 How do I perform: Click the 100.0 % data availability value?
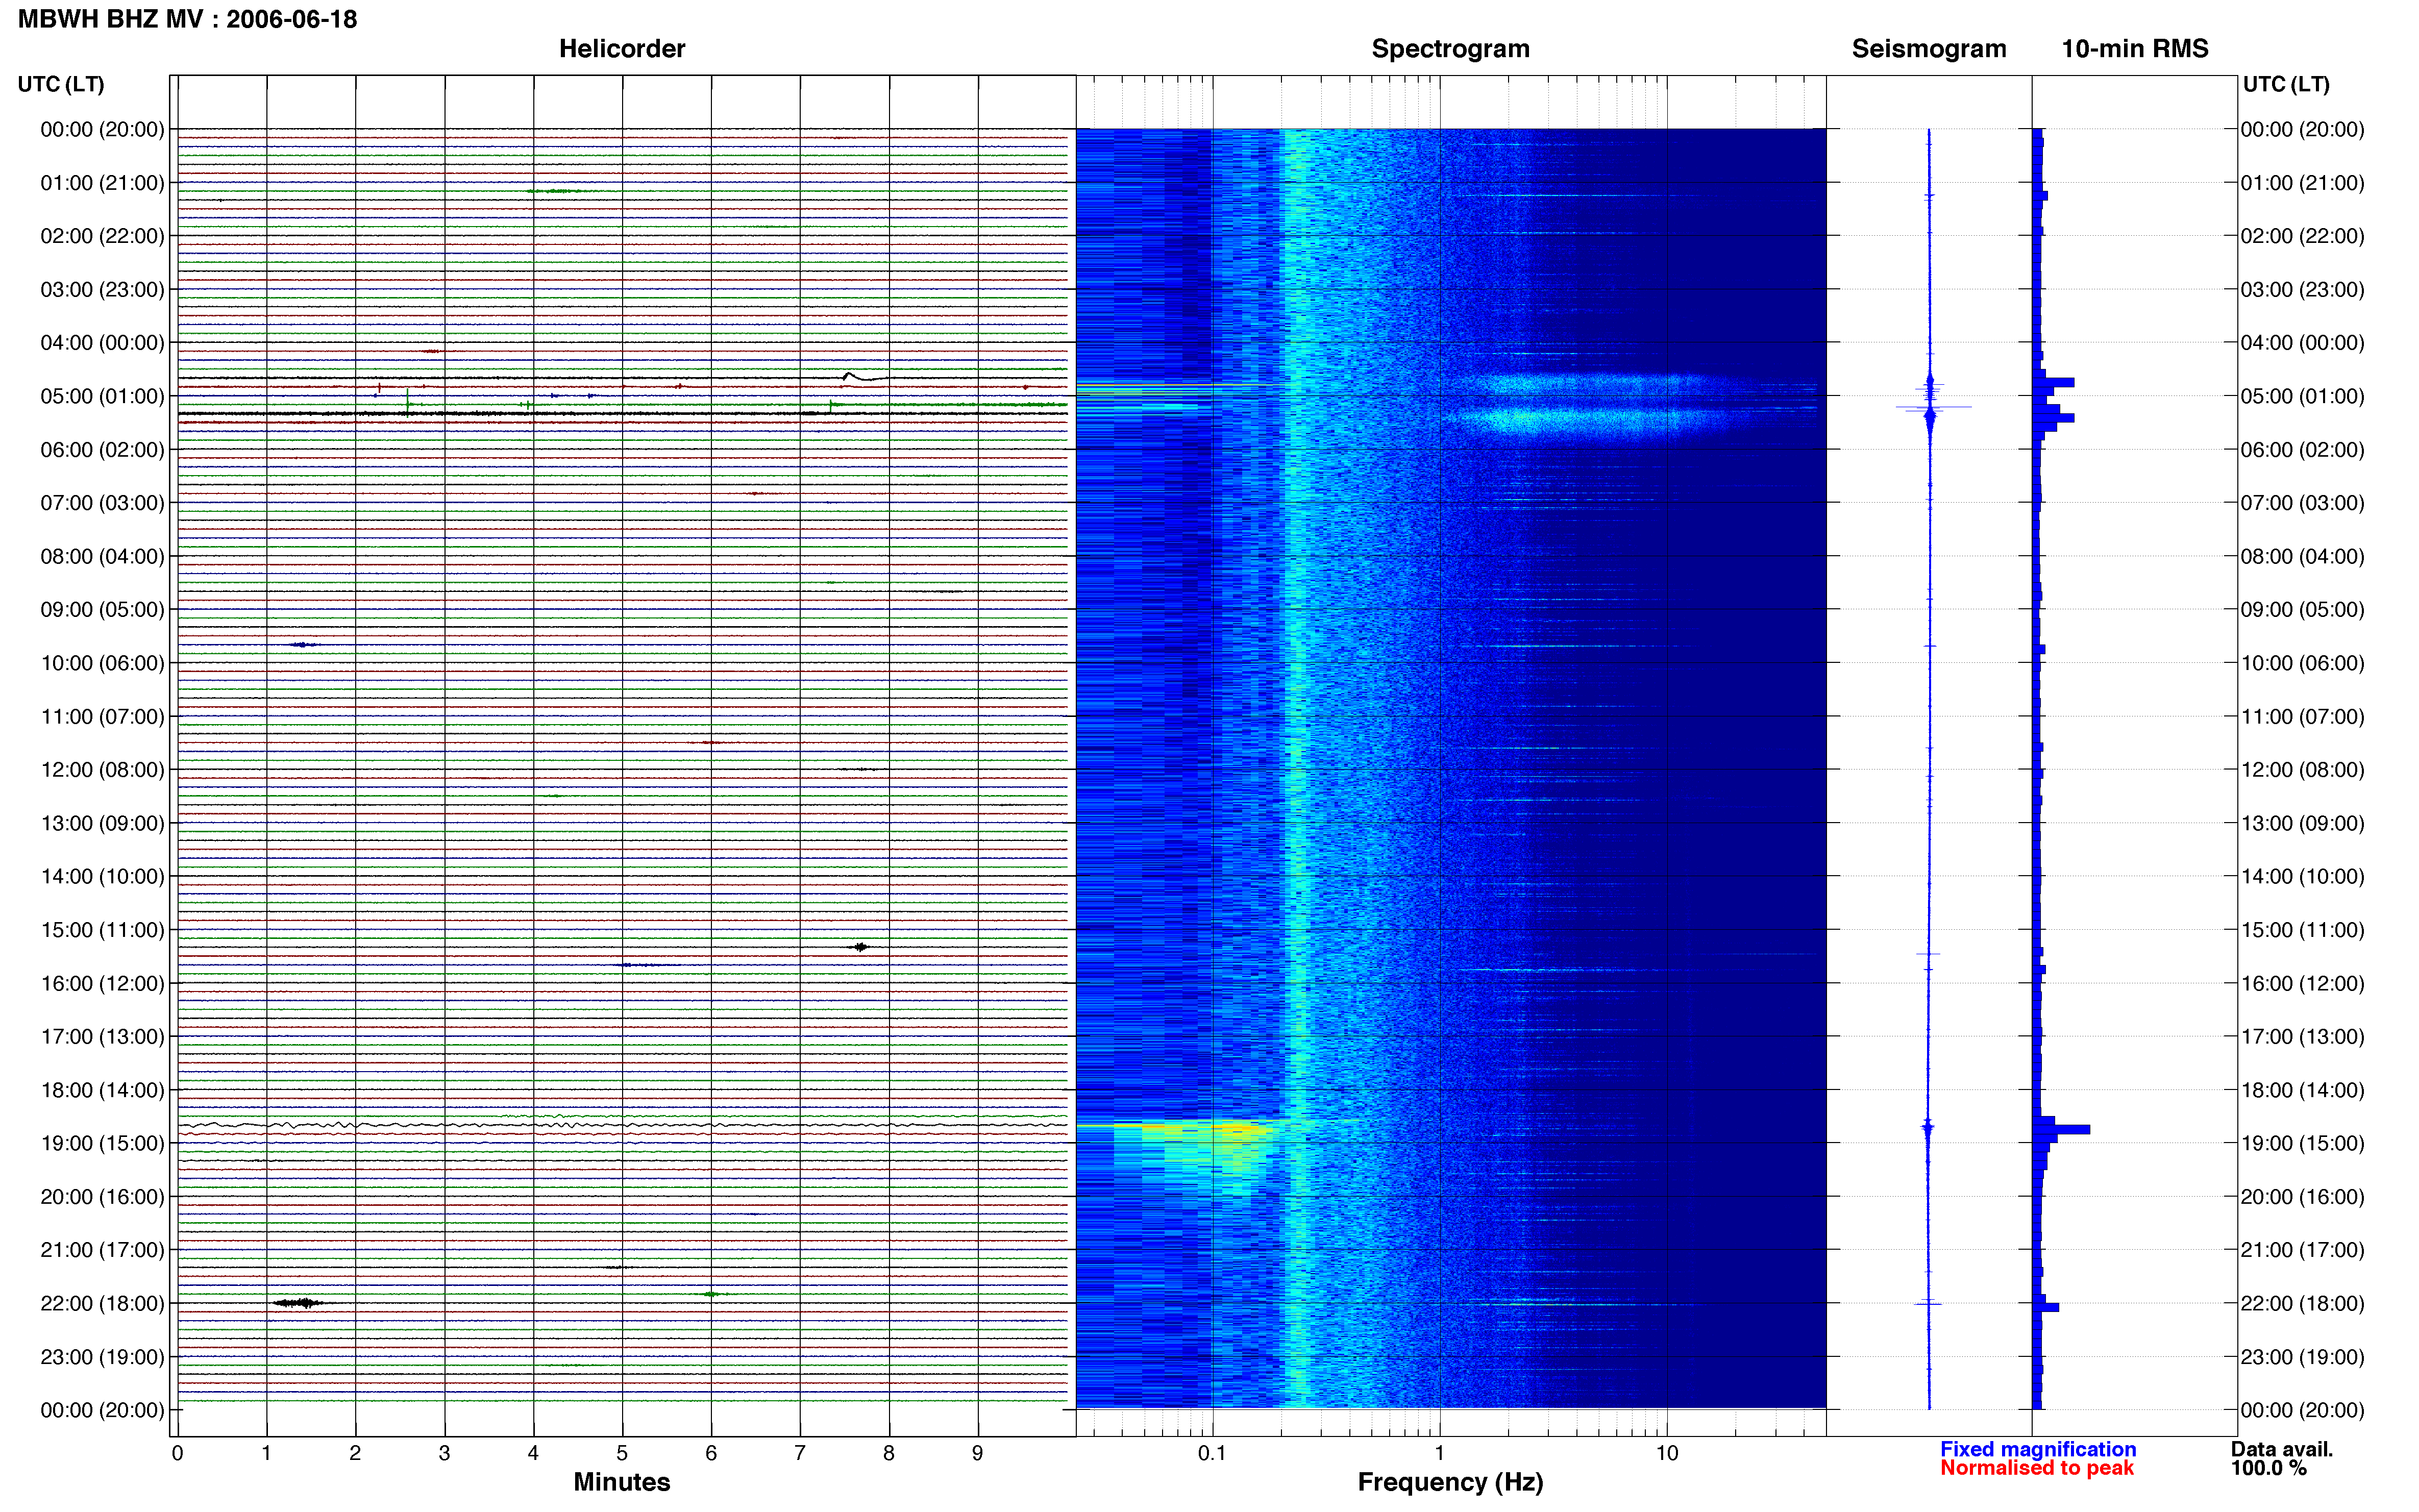pos(2268,1467)
